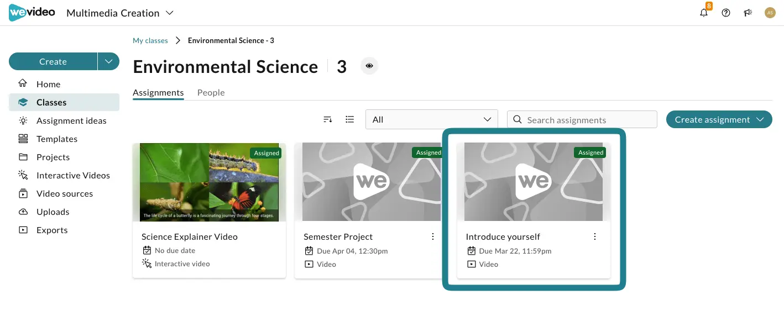Open Science Explainer Video thumbnail
This screenshot has width=784, height=316.
tap(209, 182)
